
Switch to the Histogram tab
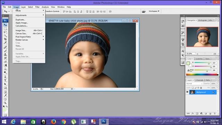203,20
